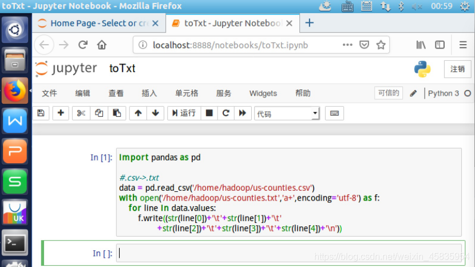Open the clock showing 00:59
475x267 pixels.
coord(442,6)
